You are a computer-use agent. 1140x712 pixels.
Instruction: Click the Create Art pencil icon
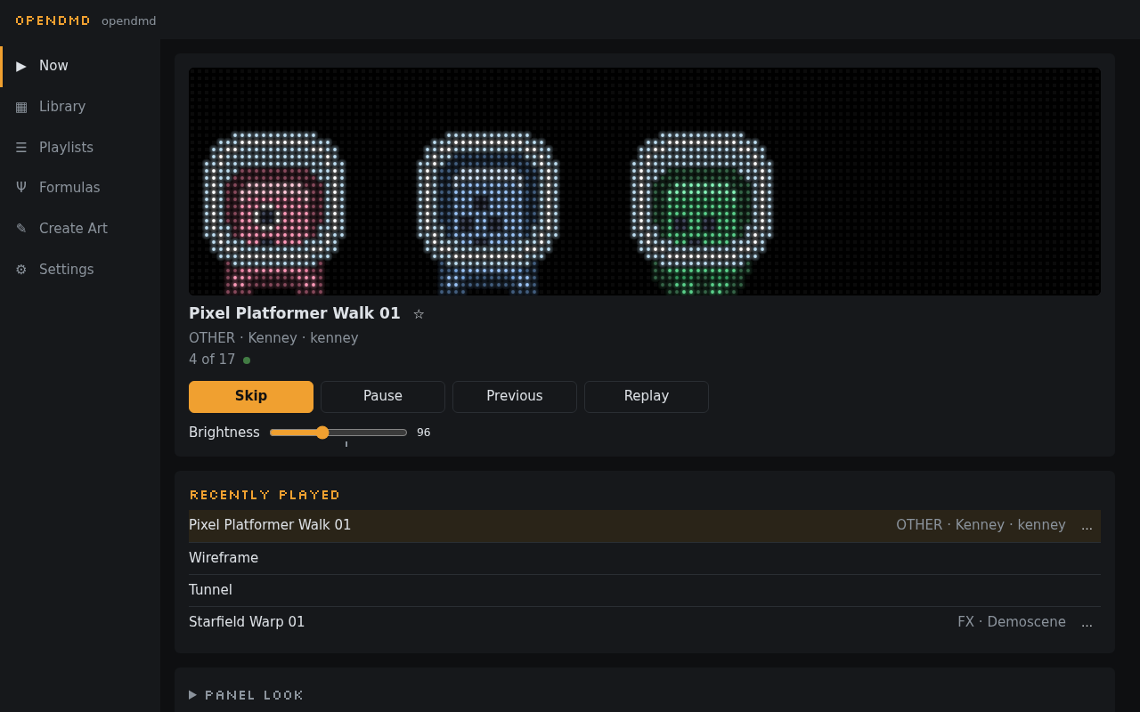21,229
